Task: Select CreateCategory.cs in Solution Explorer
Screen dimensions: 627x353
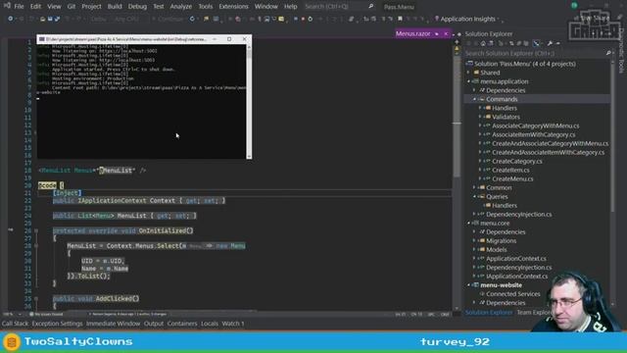Action: (517, 161)
